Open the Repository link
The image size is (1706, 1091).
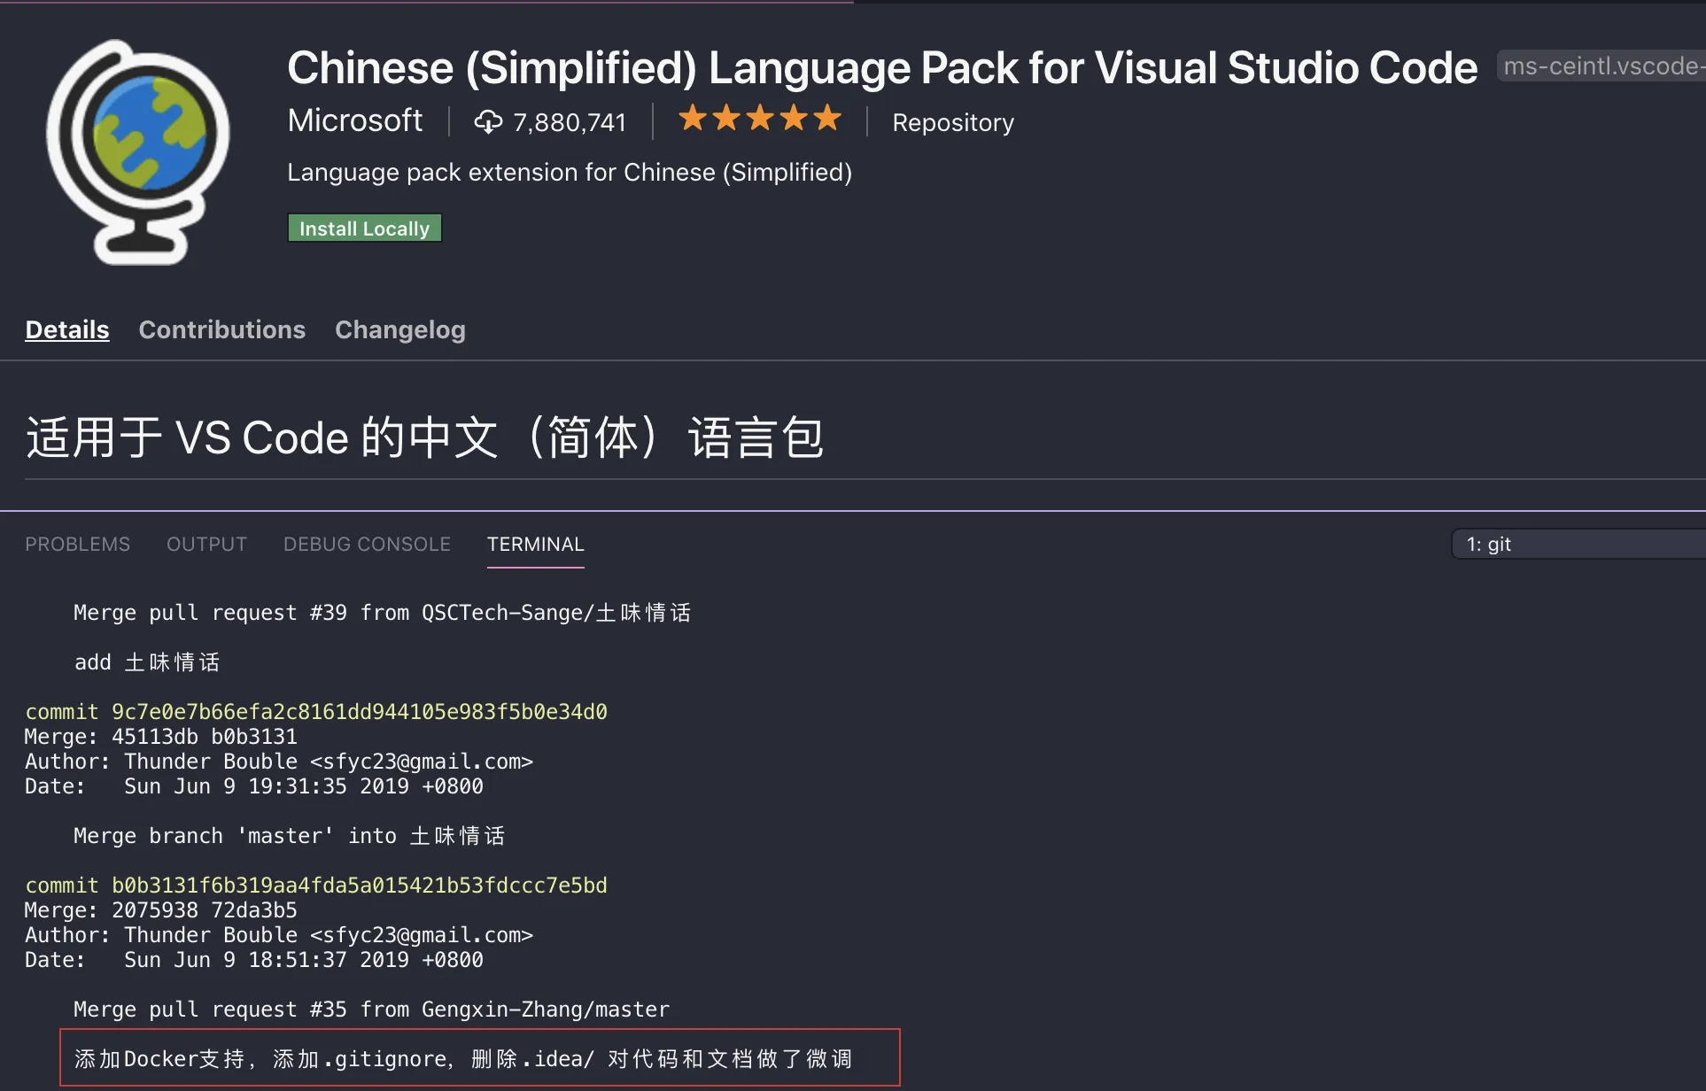pyautogui.click(x=952, y=122)
